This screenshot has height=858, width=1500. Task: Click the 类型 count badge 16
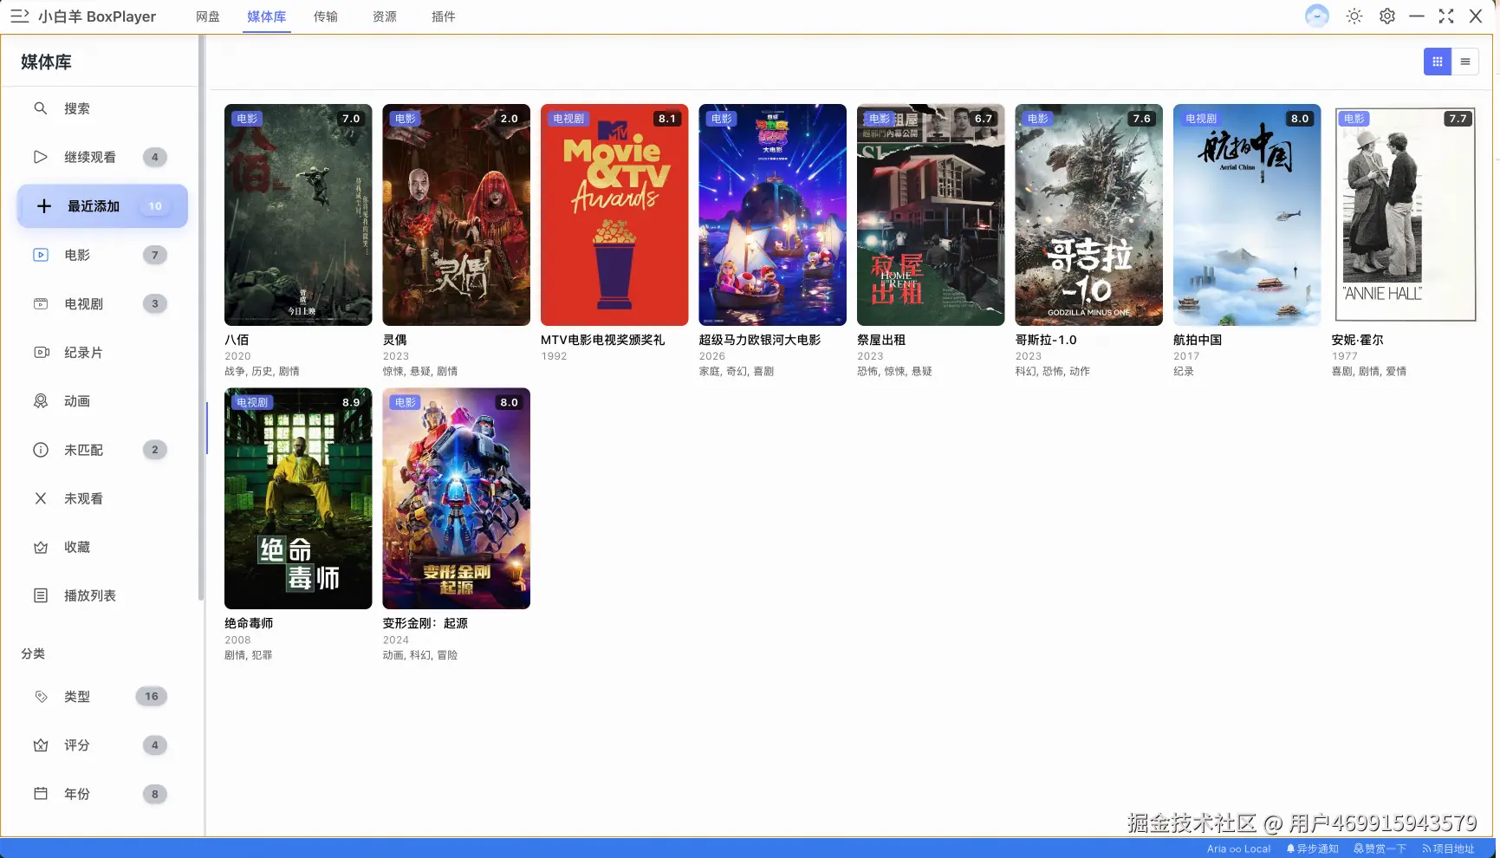(152, 697)
